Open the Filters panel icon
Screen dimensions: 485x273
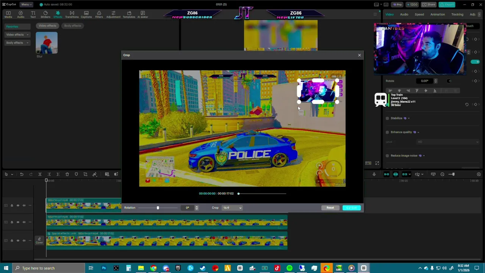99,14
